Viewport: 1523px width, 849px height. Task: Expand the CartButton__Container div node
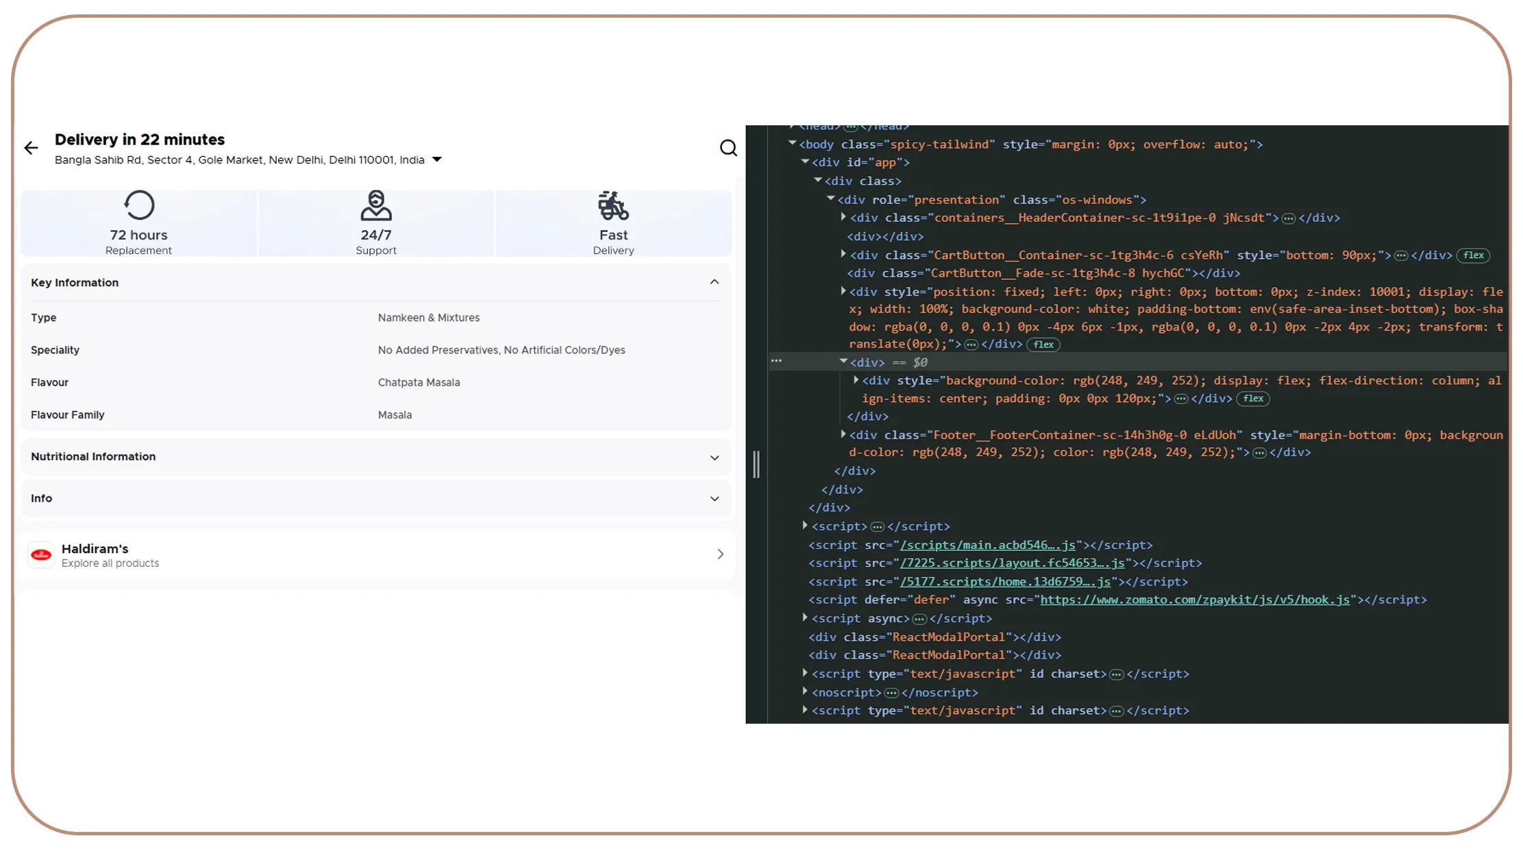pyautogui.click(x=843, y=254)
